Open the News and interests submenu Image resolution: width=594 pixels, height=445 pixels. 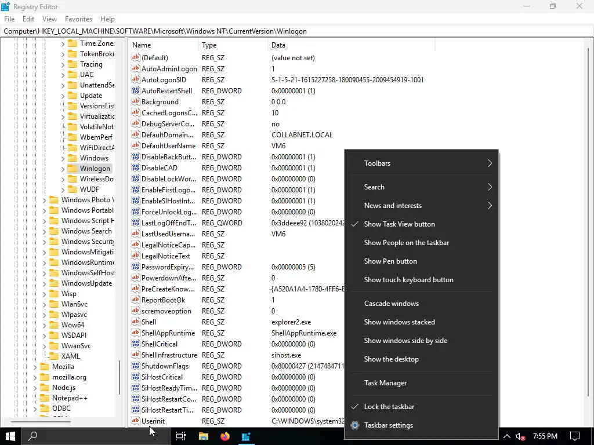pos(421,206)
